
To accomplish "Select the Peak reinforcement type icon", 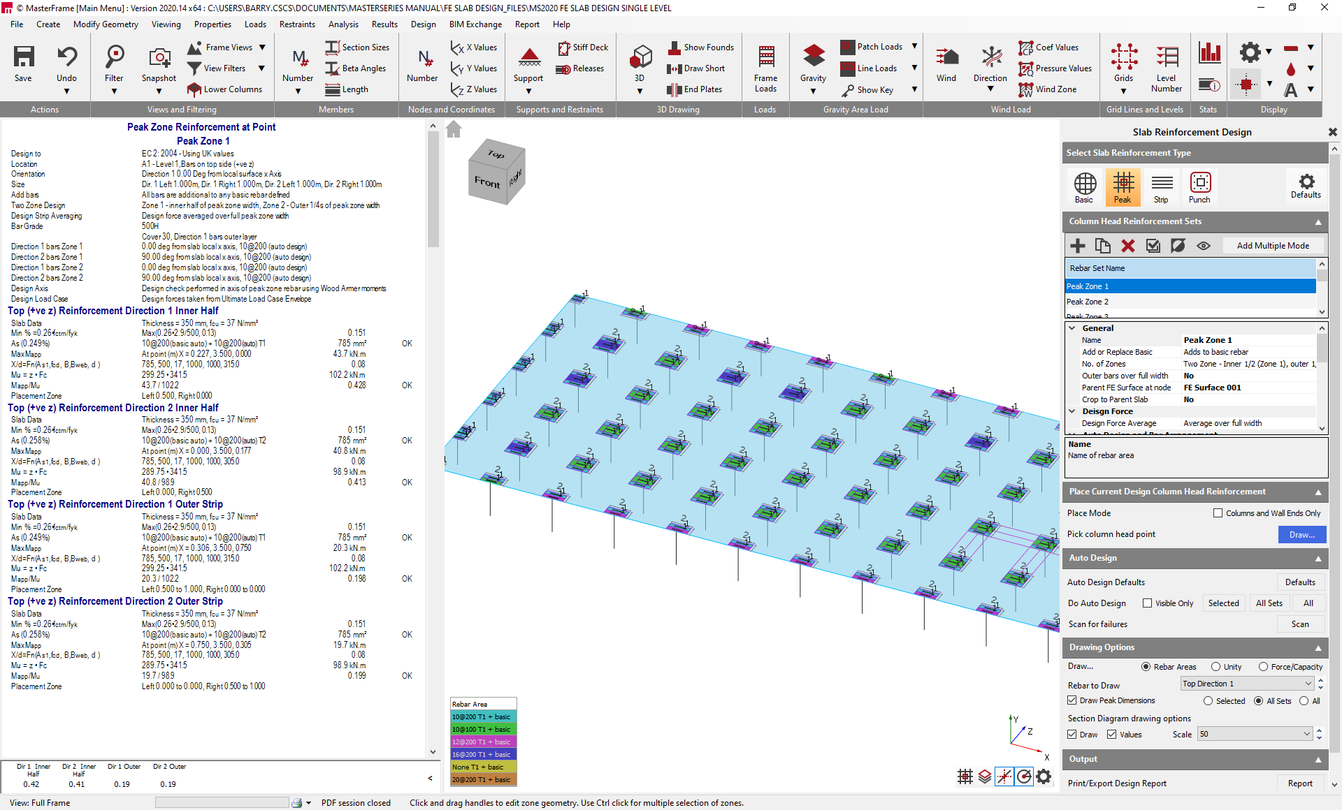I will coord(1123,186).
